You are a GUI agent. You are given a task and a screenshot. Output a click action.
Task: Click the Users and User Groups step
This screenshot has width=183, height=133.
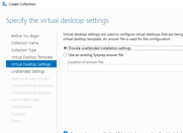(30, 79)
